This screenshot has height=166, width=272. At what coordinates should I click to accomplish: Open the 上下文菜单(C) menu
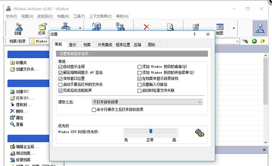(101, 16)
